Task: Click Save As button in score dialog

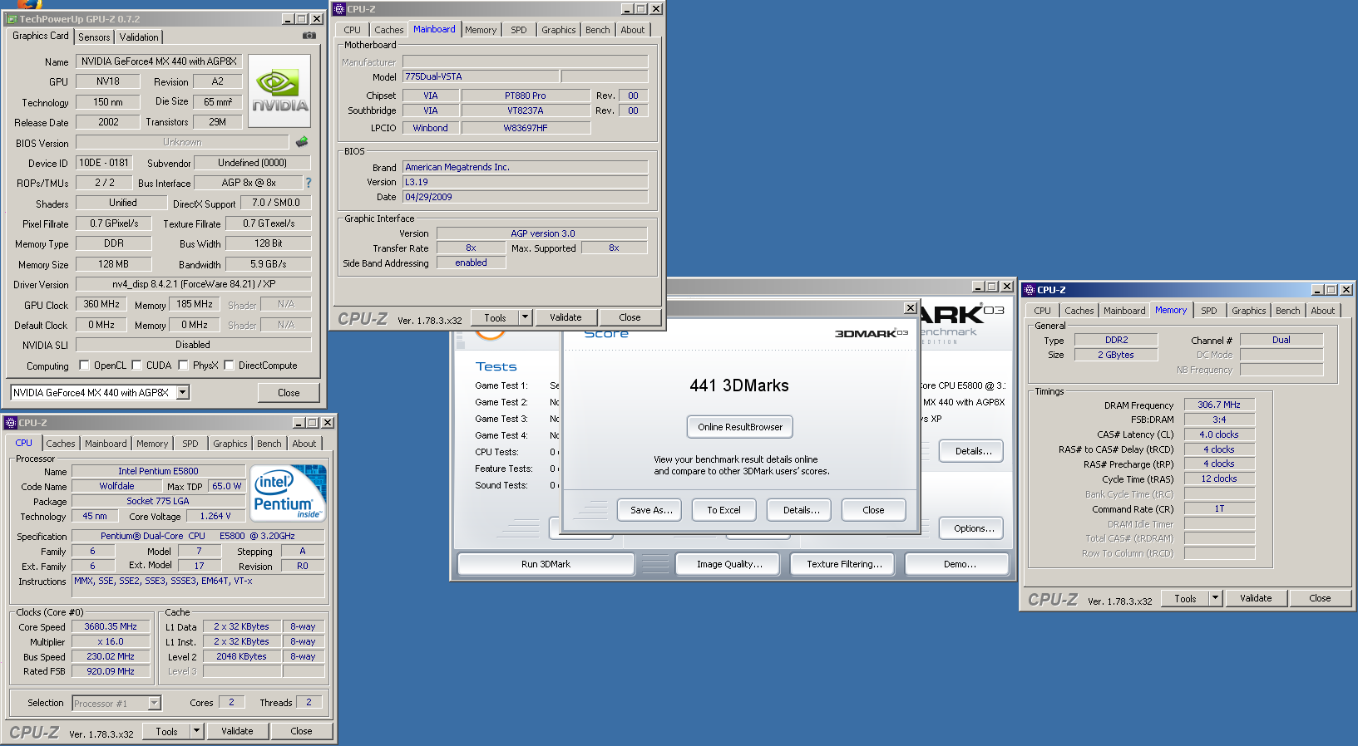Action: [x=651, y=510]
